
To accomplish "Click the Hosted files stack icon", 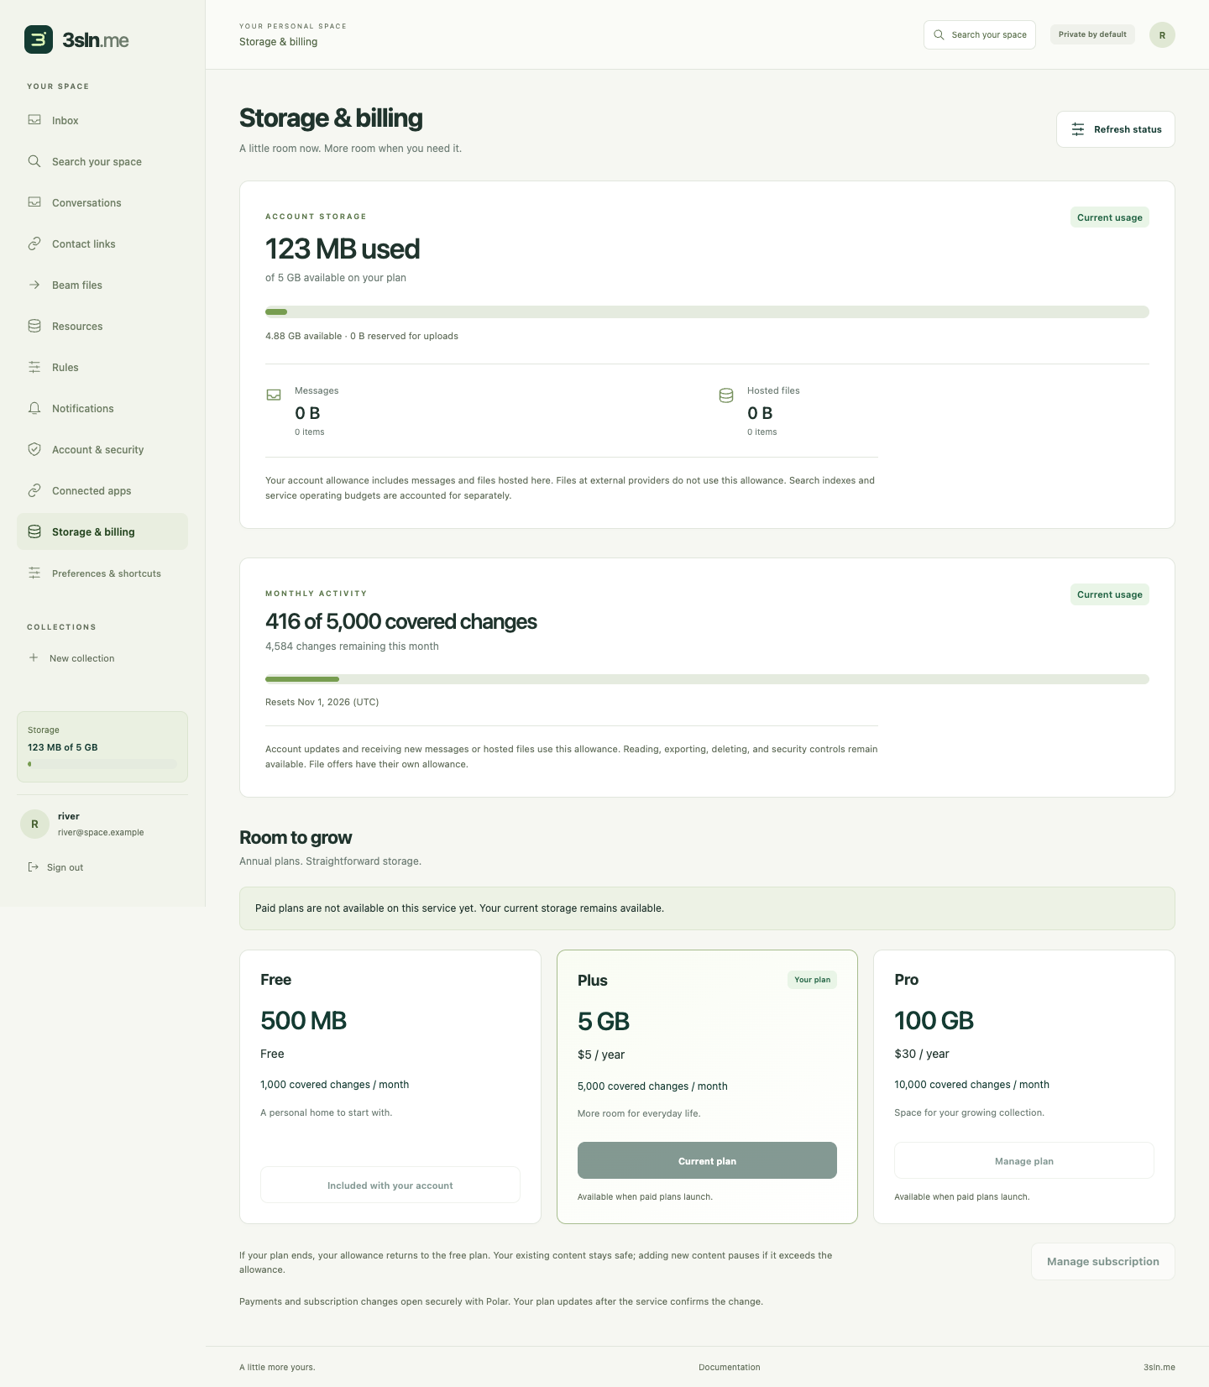I will pos(726,395).
